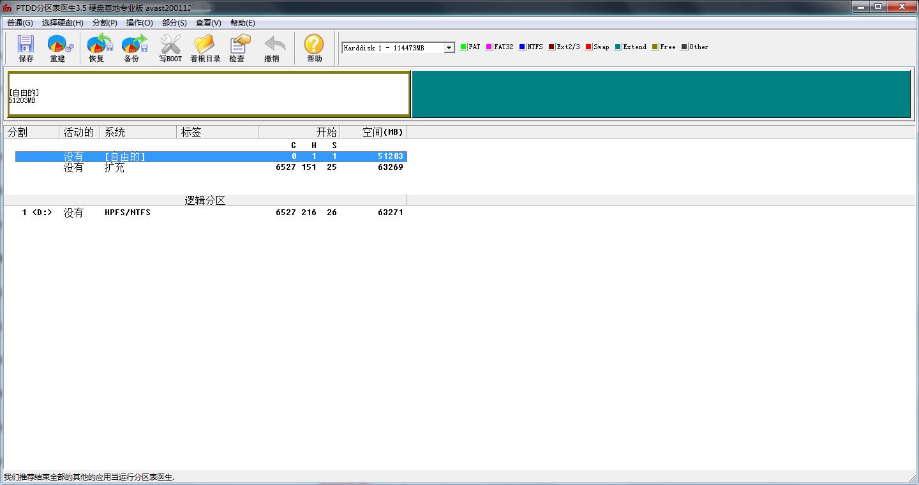Screen dimensions: 919x485
Task: Click the blue NTFS legend swatch
Action: coord(522,47)
